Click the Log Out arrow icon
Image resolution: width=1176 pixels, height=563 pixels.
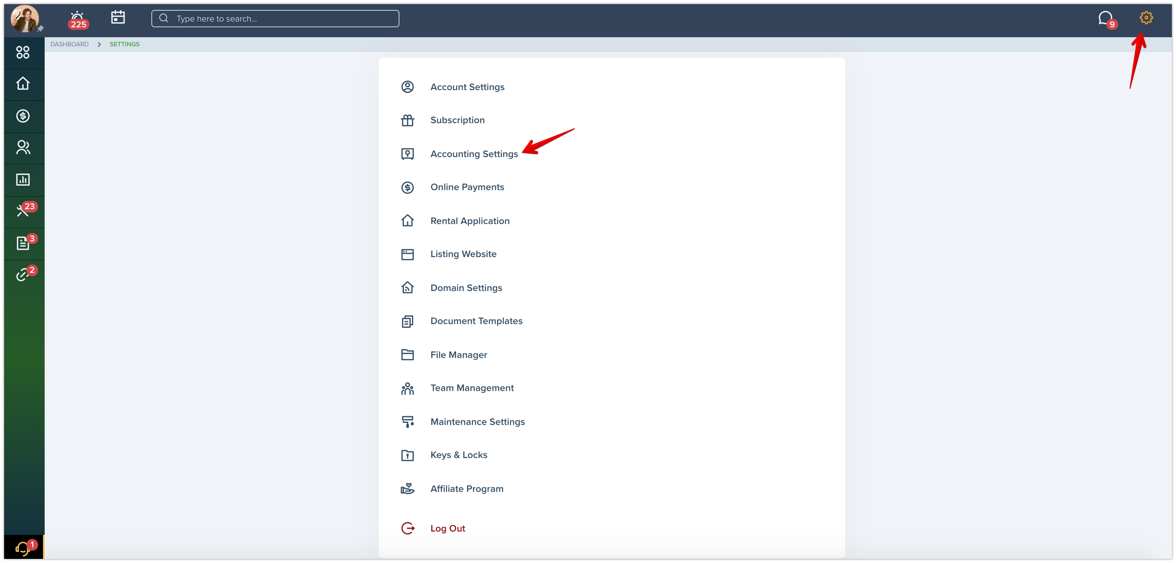tap(407, 529)
